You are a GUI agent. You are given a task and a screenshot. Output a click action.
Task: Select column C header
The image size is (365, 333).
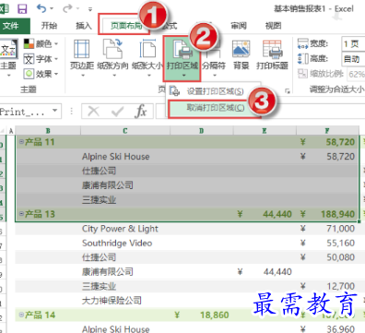tap(125, 131)
